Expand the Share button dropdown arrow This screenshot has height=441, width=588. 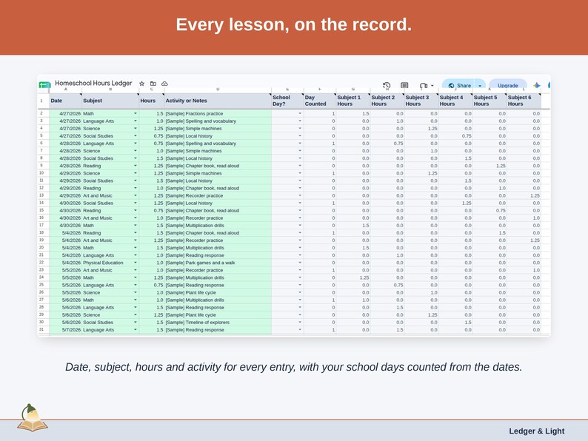pos(480,86)
